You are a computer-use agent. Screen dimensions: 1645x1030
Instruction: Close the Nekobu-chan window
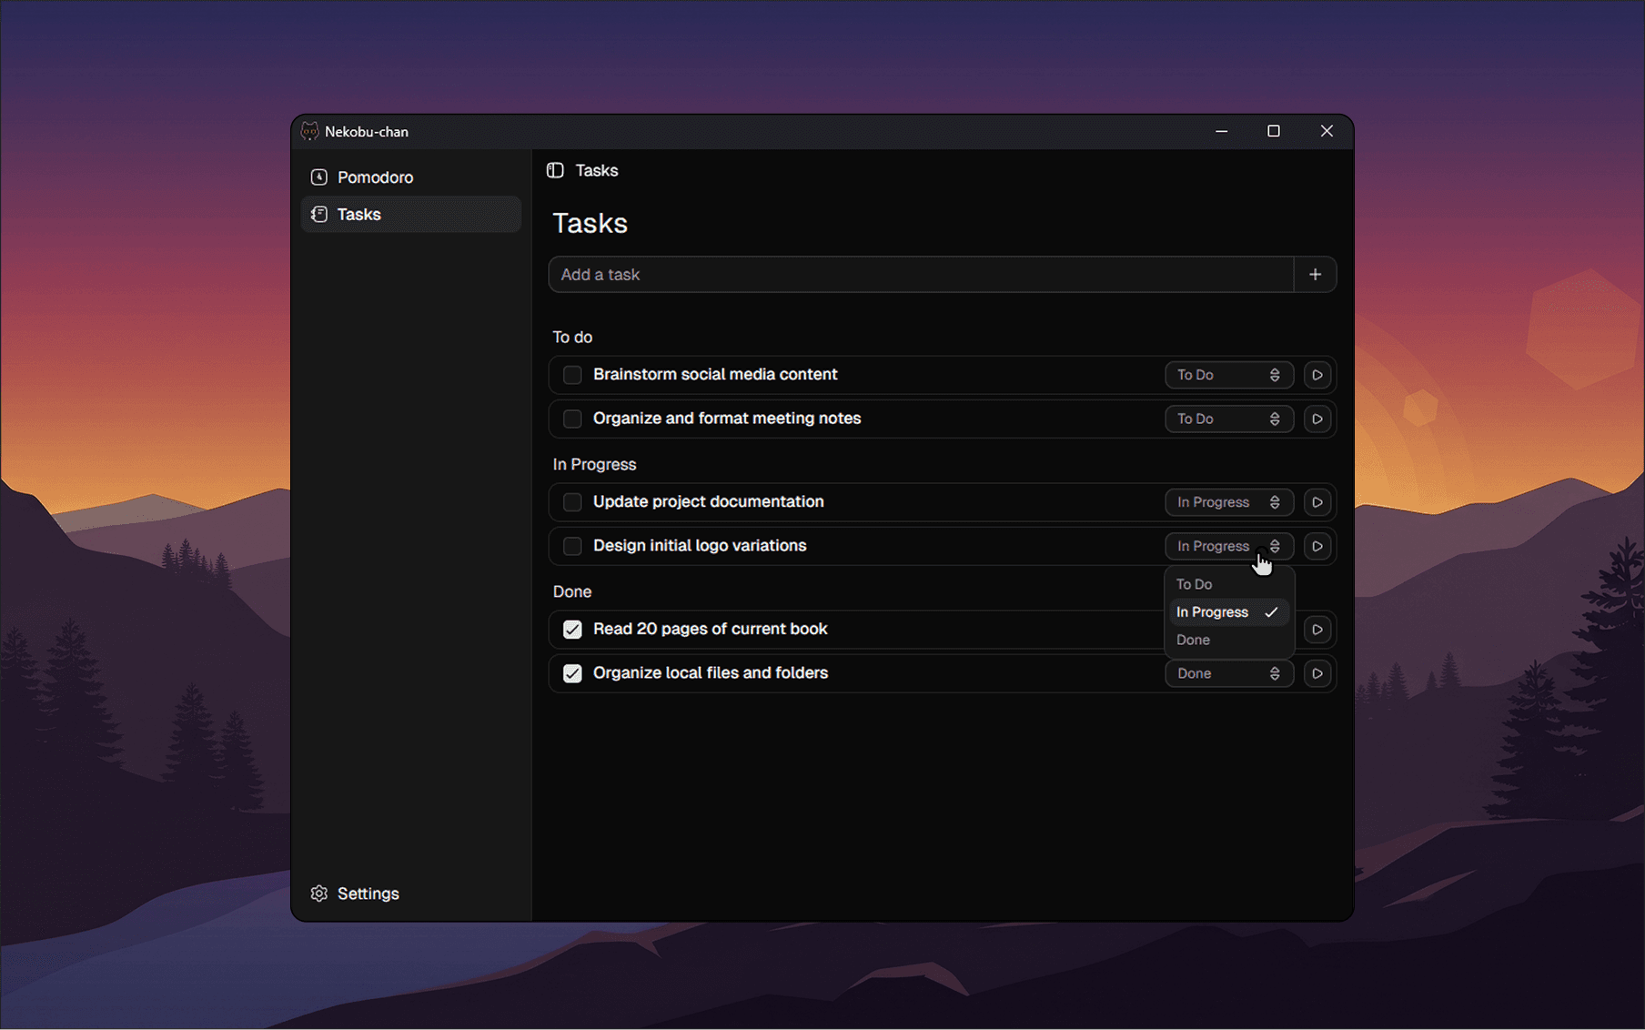click(x=1327, y=131)
